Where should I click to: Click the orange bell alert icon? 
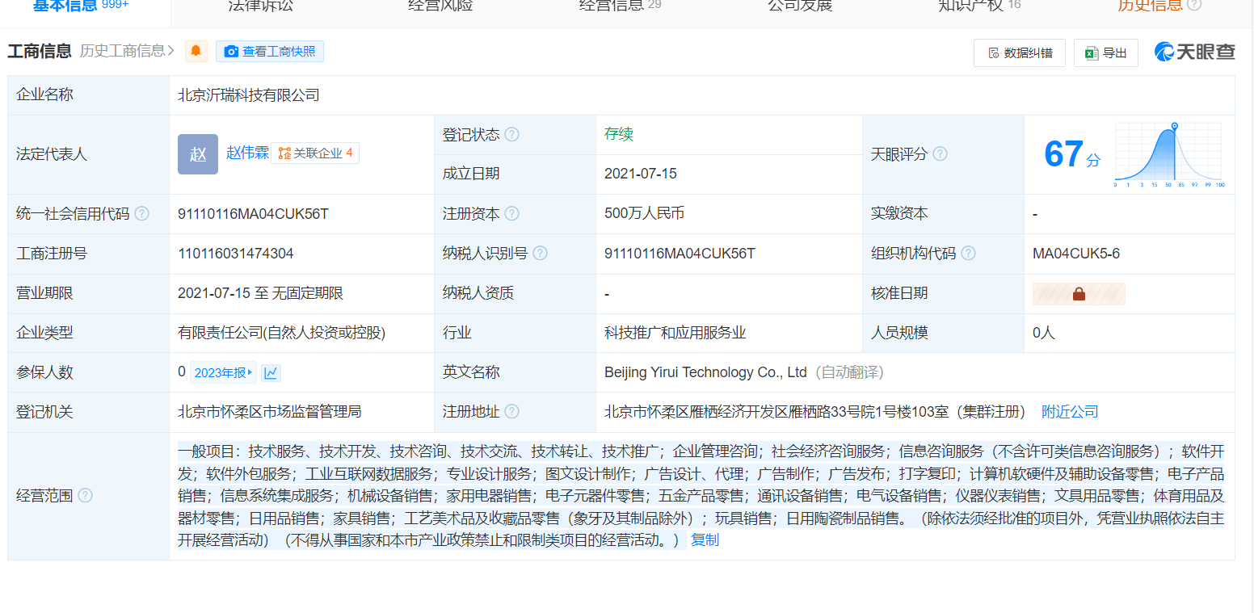(196, 52)
